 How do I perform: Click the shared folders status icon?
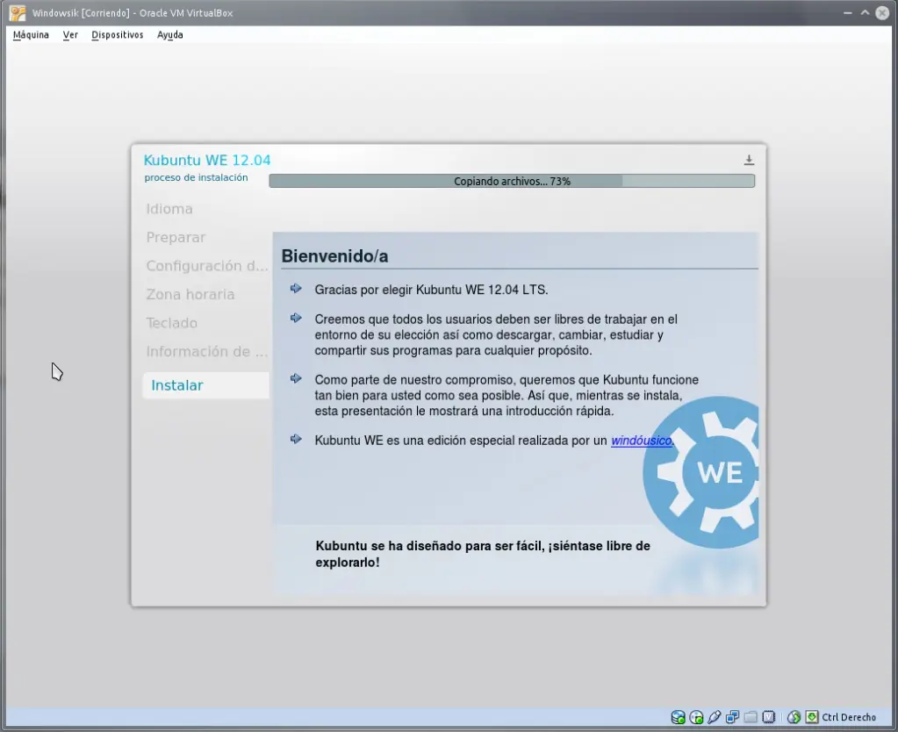coord(751,717)
